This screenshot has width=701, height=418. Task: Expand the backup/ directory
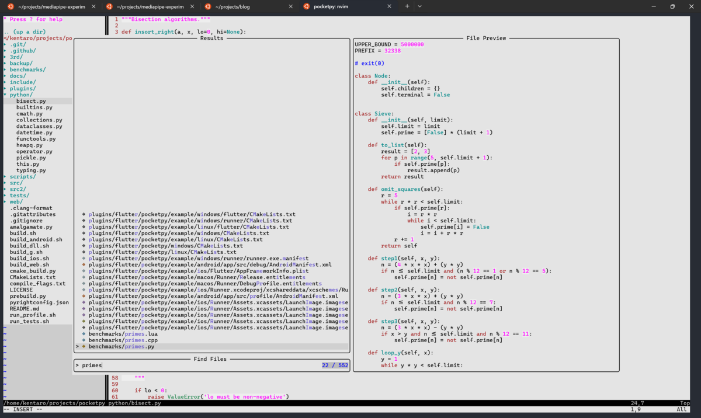click(x=18, y=63)
